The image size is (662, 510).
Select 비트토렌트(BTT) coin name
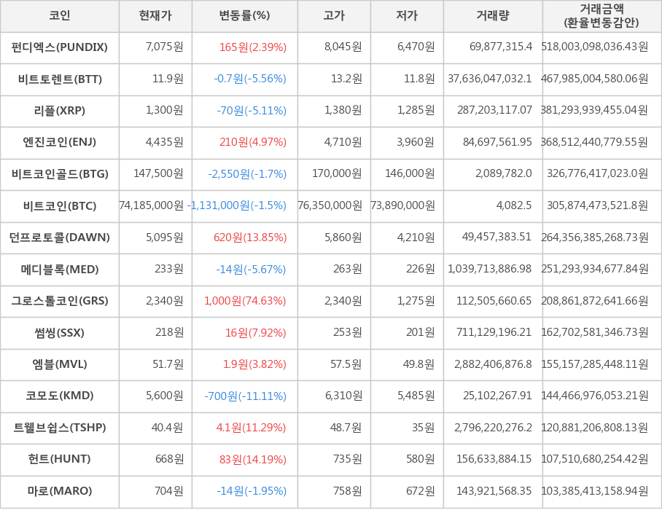60,79
